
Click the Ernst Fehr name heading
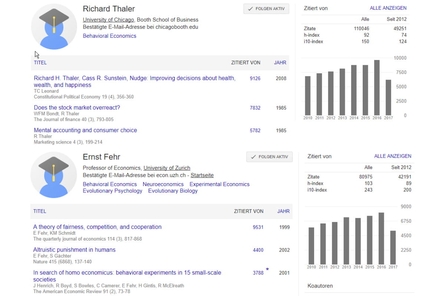click(101, 157)
